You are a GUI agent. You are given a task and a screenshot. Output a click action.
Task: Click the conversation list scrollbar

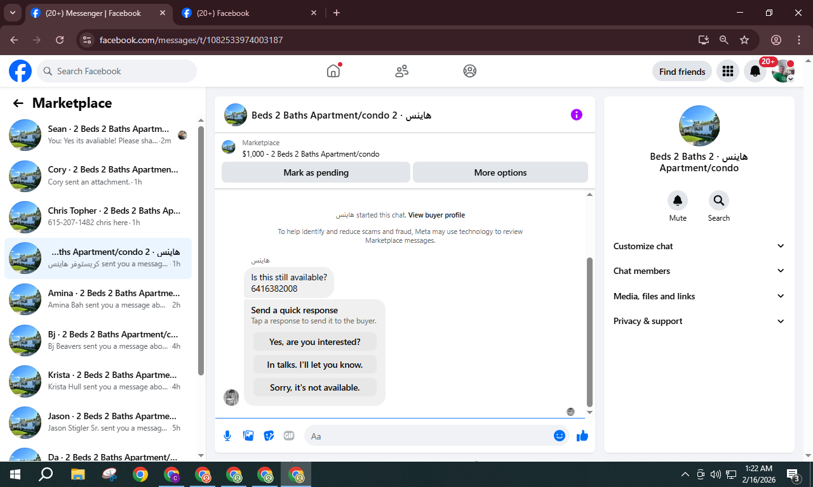point(201,250)
